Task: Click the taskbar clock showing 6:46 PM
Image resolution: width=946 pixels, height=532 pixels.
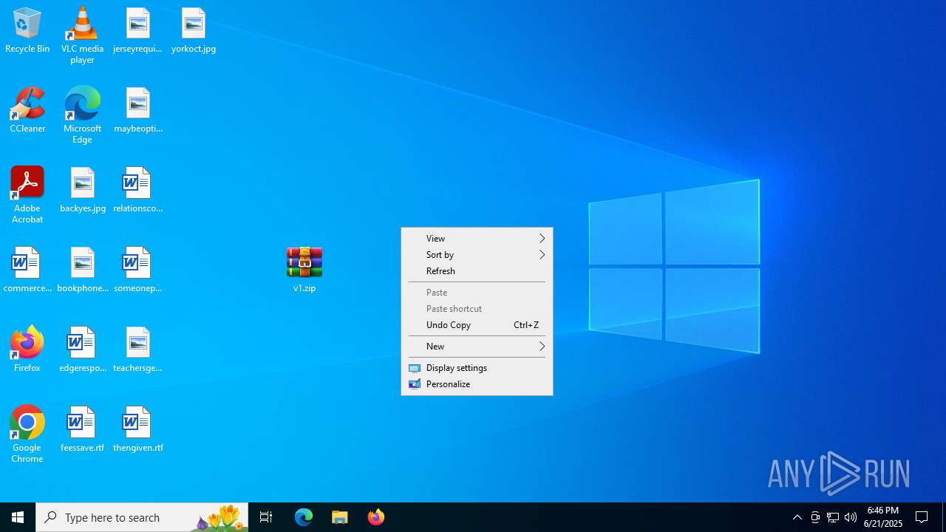Action: click(883, 517)
